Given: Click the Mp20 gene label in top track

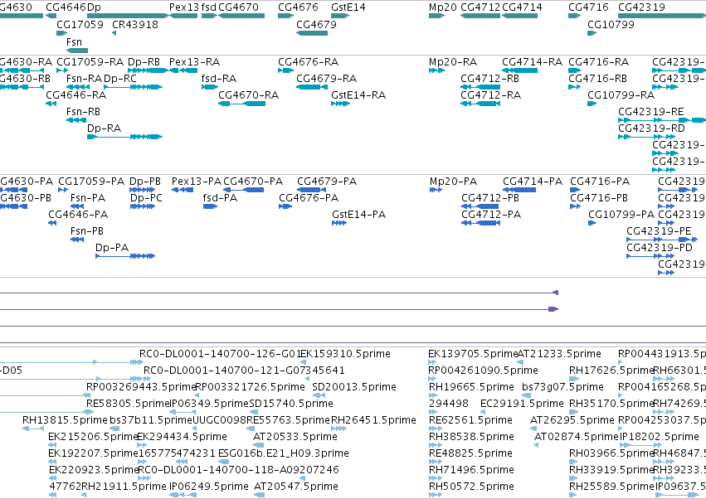Looking at the screenshot, I should (443, 7).
